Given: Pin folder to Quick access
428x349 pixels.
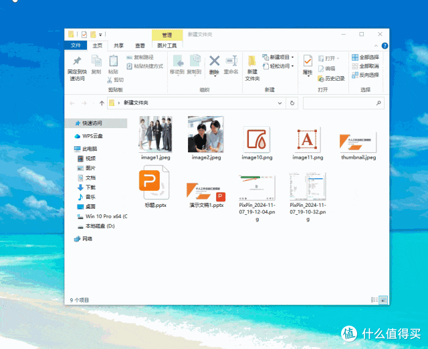Looking at the screenshot, I should tap(77, 68).
